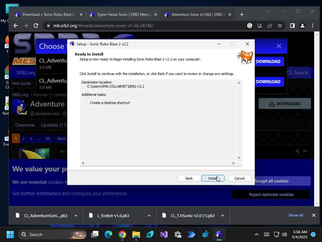Open Visual Studio from taskbar
This screenshot has height=242, width=322.
click(x=164, y=234)
